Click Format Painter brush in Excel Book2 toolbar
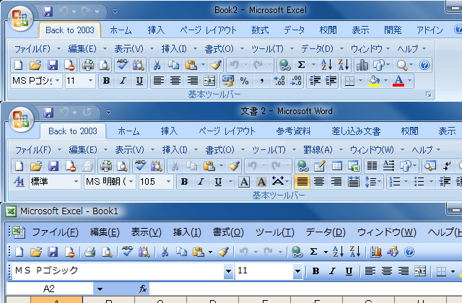Screen dimensions: 462x303 (x=216, y=65)
